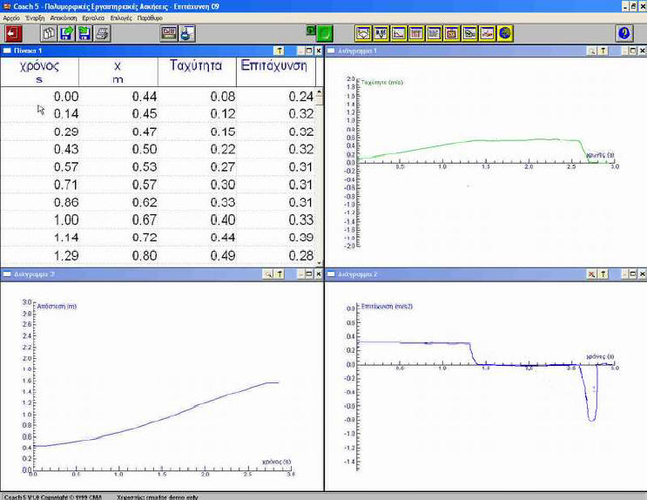Open the panel settings toolbar icon
The height and width of the screenshot is (500, 647).
click(x=169, y=33)
